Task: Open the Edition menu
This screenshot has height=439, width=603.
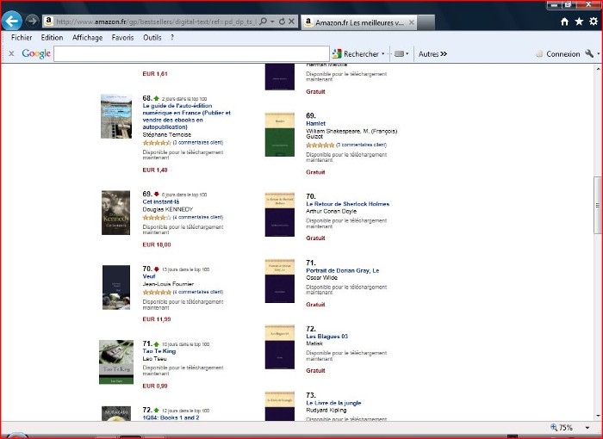Action: tap(52, 37)
